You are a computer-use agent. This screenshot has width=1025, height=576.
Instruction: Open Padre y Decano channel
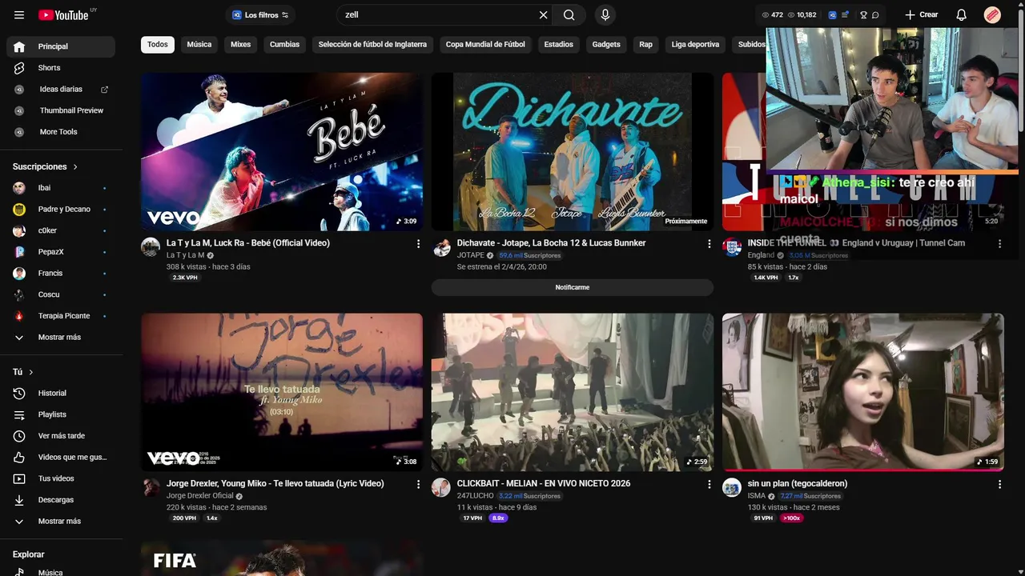click(61, 210)
